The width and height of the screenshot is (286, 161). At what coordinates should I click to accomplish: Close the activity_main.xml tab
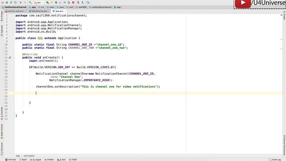(25, 11)
